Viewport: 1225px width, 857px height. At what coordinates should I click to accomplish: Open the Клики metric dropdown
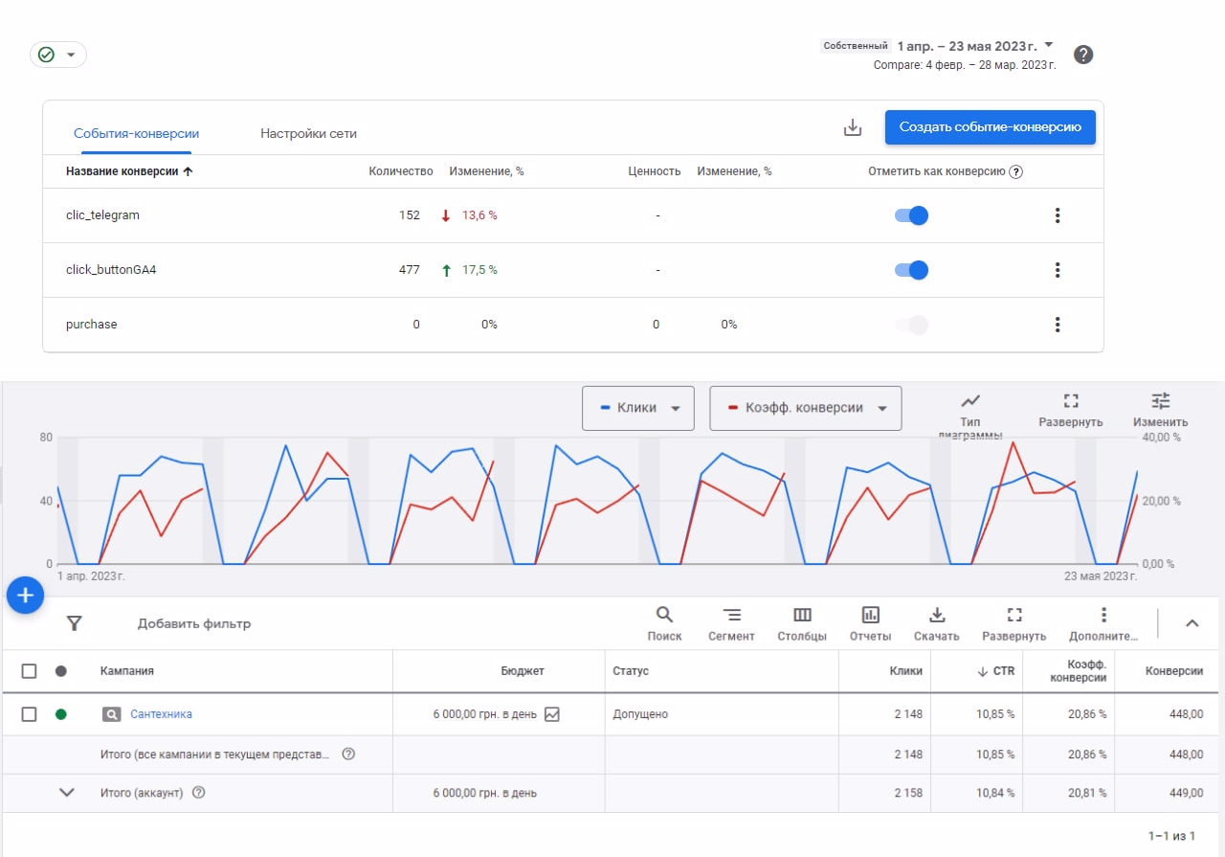click(637, 408)
